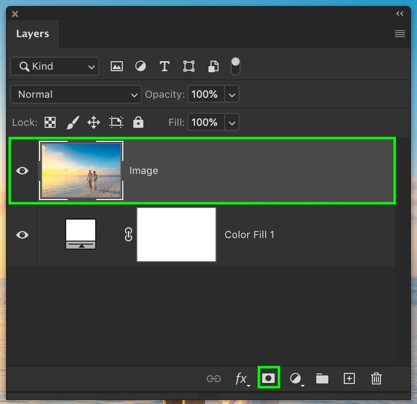Open the Normal blend mode dropdown
Screen dimensions: 417x404
pyautogui.click(x=76, y=94)
